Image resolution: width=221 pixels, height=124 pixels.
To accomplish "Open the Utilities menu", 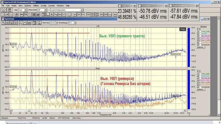I will pyautogui.click(x=36, y=6).
